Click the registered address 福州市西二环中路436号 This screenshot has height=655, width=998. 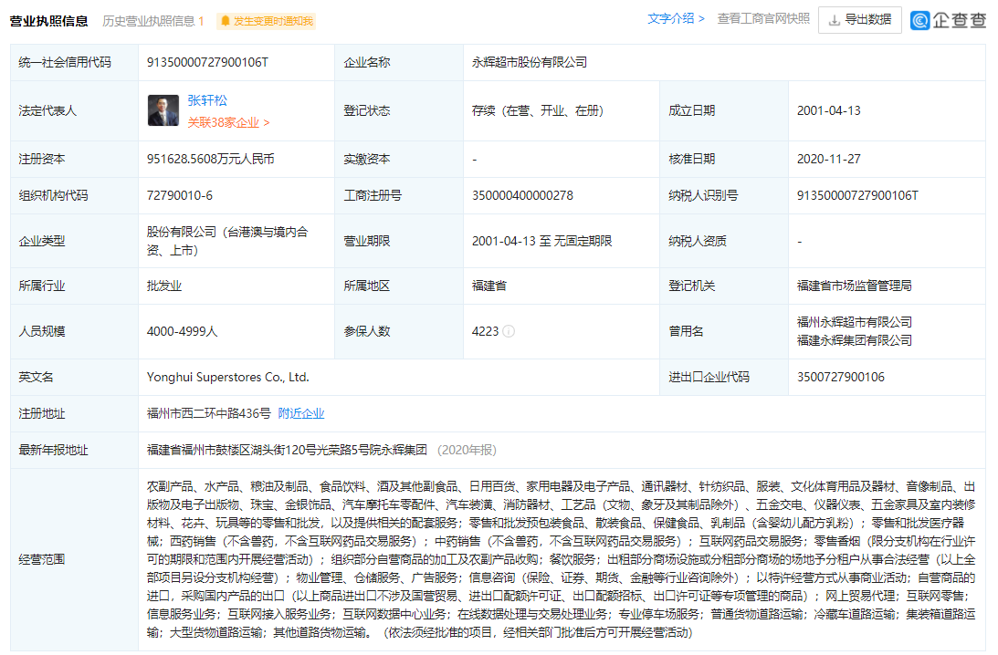pos(208,413)
